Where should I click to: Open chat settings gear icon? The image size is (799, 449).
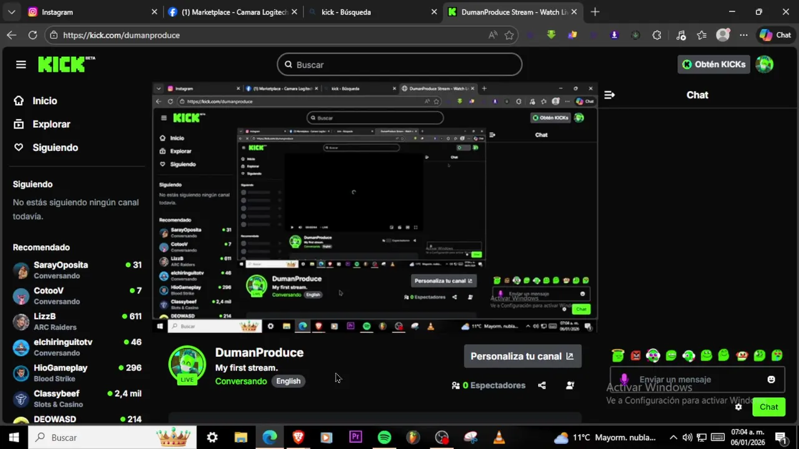pos(738,407)
